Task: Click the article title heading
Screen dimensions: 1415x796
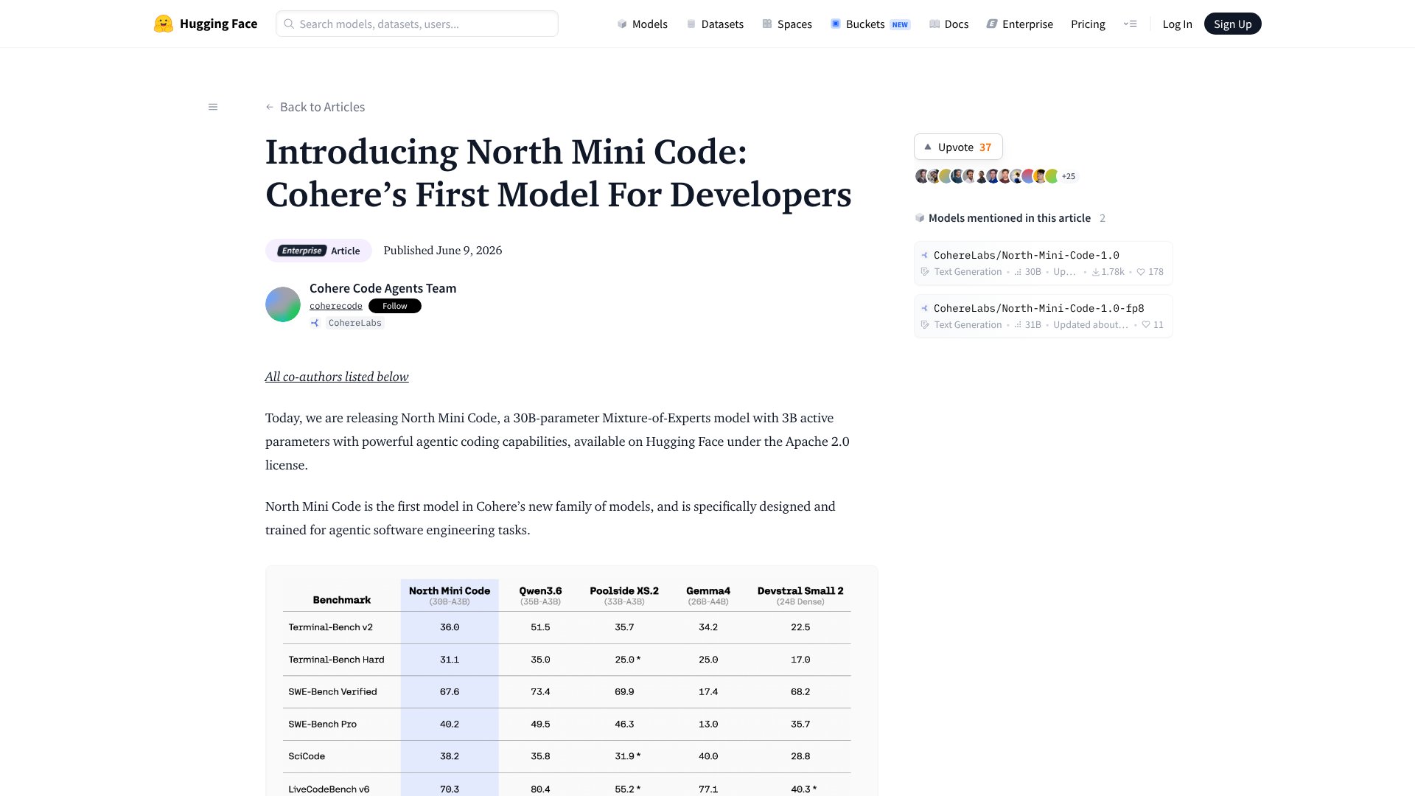Action: click(559, 173)
